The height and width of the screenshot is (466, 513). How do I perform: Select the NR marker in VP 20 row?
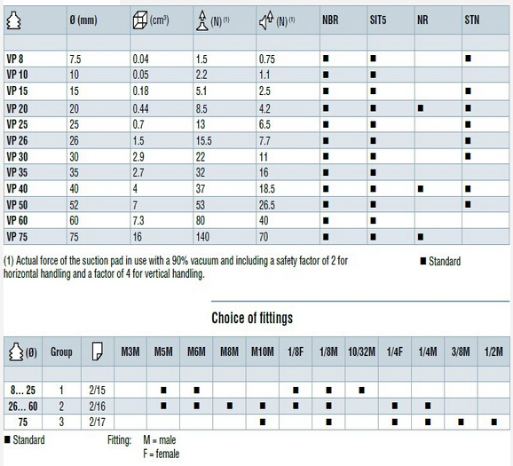point(421,108)
